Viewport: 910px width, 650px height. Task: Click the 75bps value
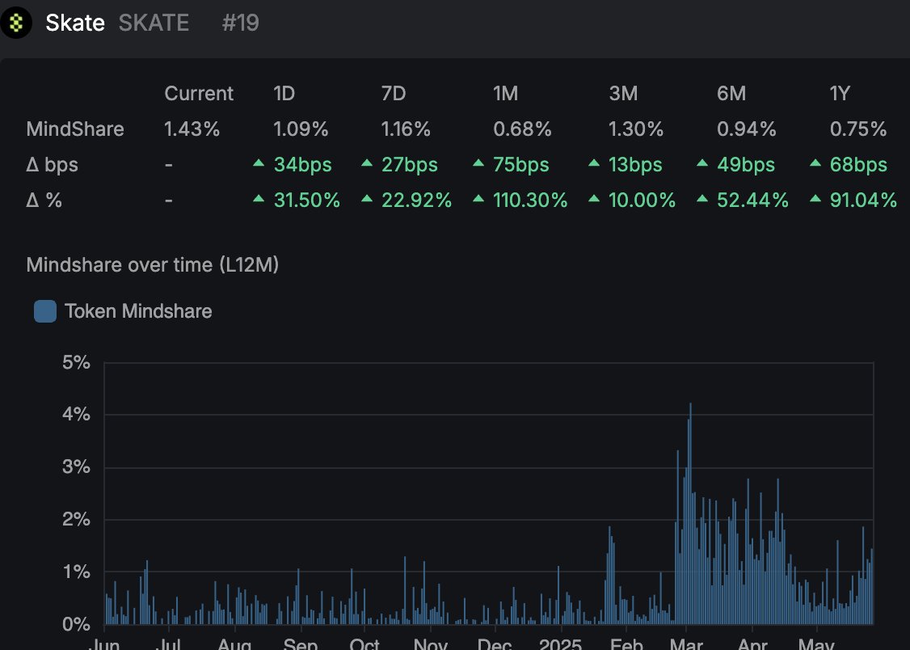(521, 165)
